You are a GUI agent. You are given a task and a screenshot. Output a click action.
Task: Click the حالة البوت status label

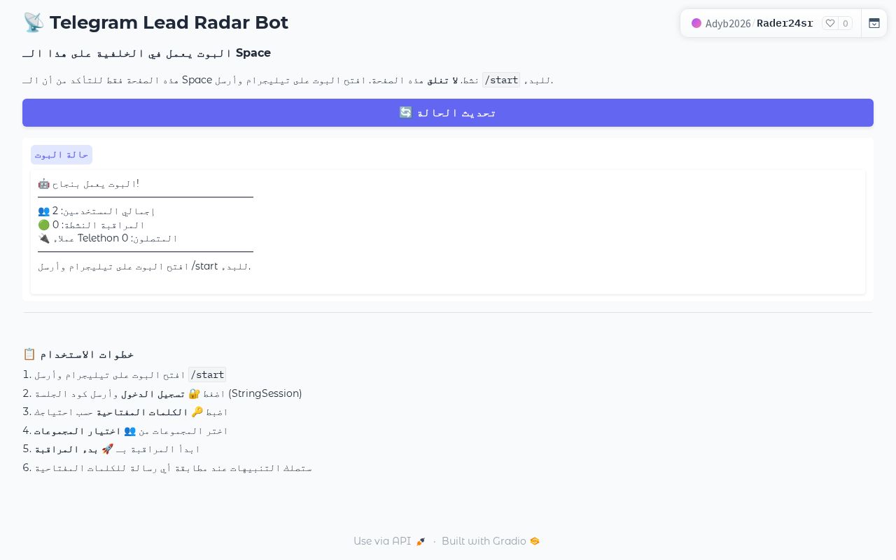click(x=62, y=155)
